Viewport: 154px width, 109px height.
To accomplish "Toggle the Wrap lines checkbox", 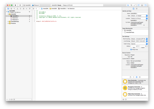I will coord(131,49).
